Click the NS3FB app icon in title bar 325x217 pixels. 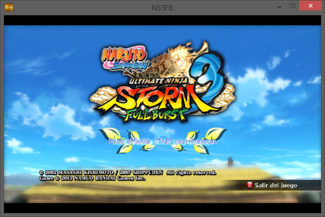9,7
